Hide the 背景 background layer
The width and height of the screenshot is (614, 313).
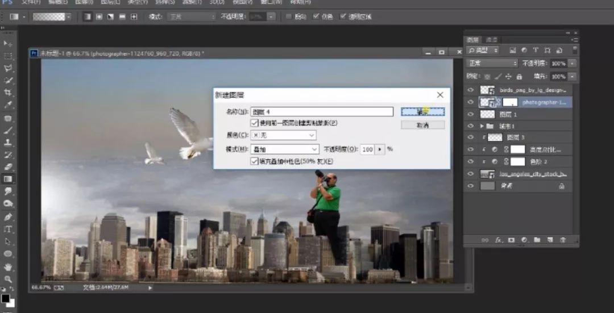tap(470, 186)
